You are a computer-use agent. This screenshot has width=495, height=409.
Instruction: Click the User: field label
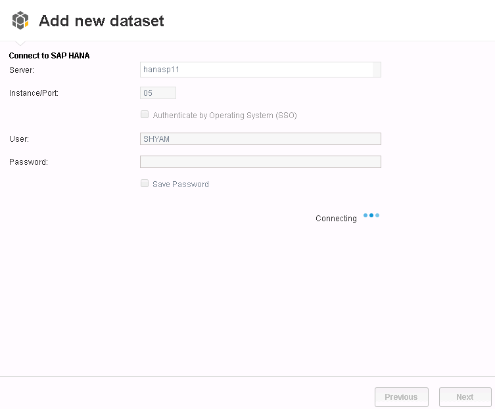click(x=19, y=139)
